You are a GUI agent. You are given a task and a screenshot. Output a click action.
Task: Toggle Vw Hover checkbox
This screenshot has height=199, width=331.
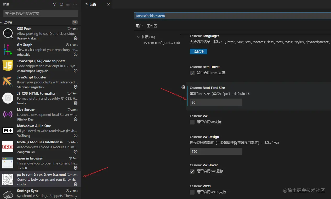(192, 171)
